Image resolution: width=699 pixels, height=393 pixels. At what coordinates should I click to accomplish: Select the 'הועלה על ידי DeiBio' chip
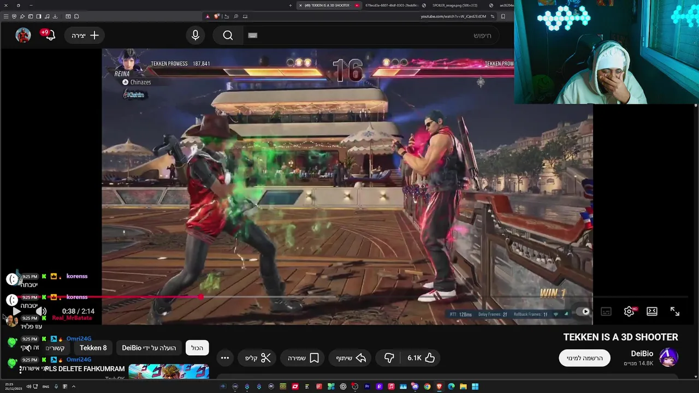[x=149, y=348]
